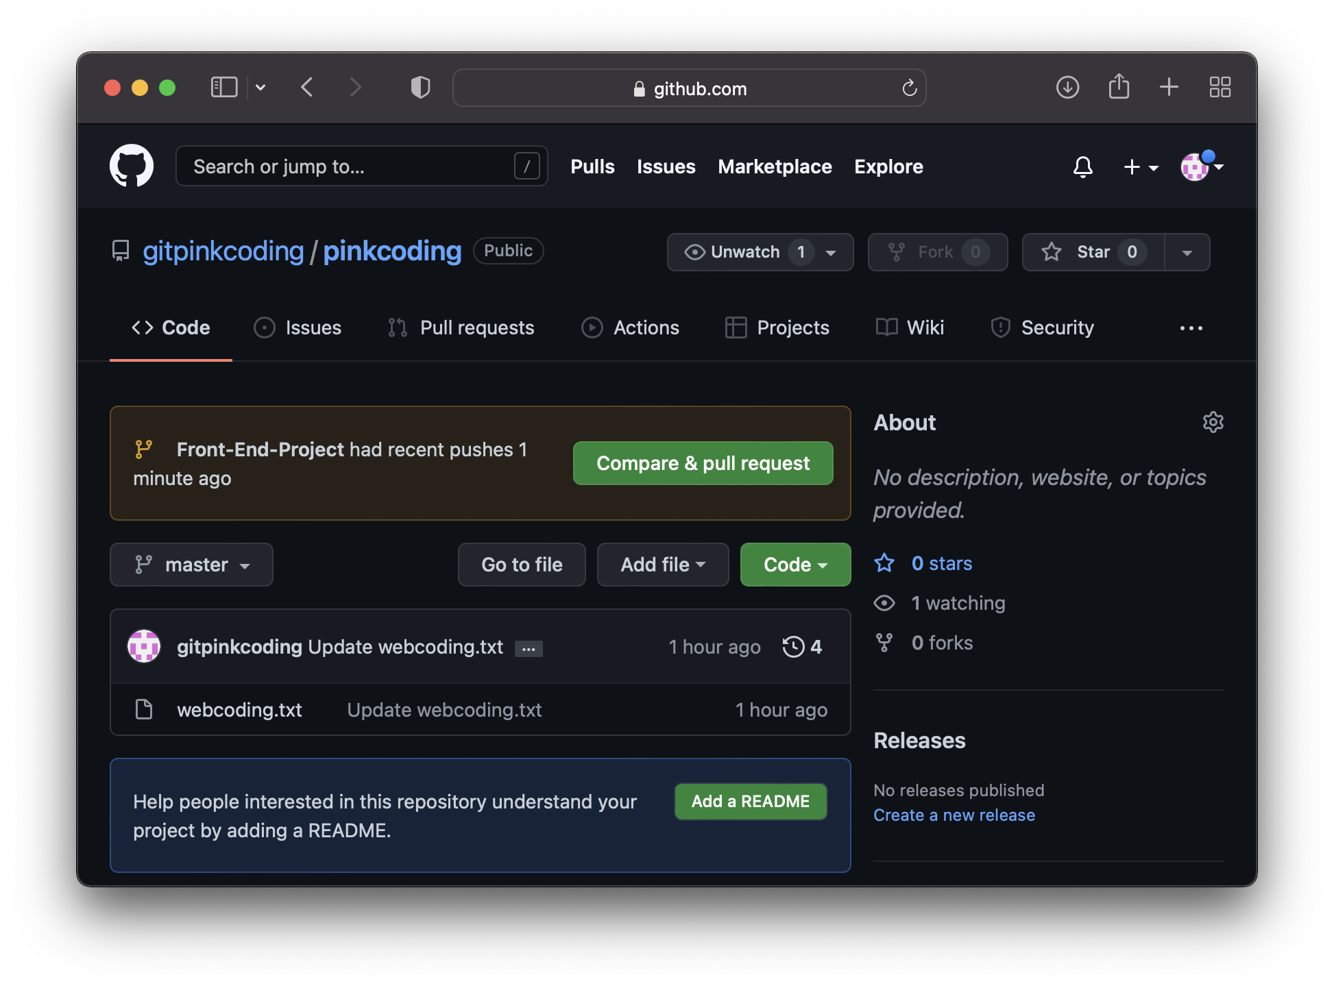Focus the Search or jump to field

click(361, 166)
